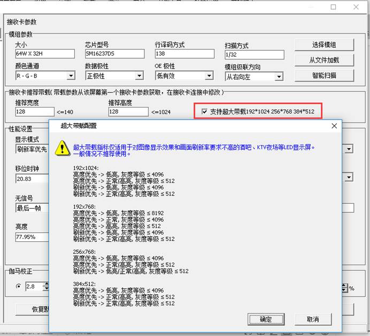The image size is (370, 336).
Task: Click 从文件加载 to load from file
Action: tap(324, 60)
